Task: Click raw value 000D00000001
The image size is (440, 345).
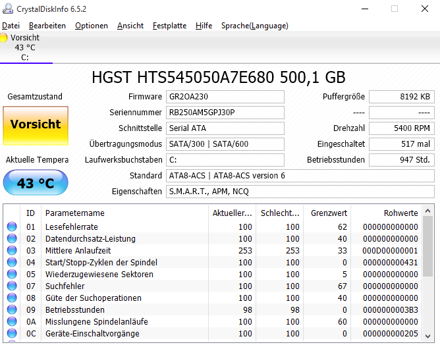Action: coord(390,250)
